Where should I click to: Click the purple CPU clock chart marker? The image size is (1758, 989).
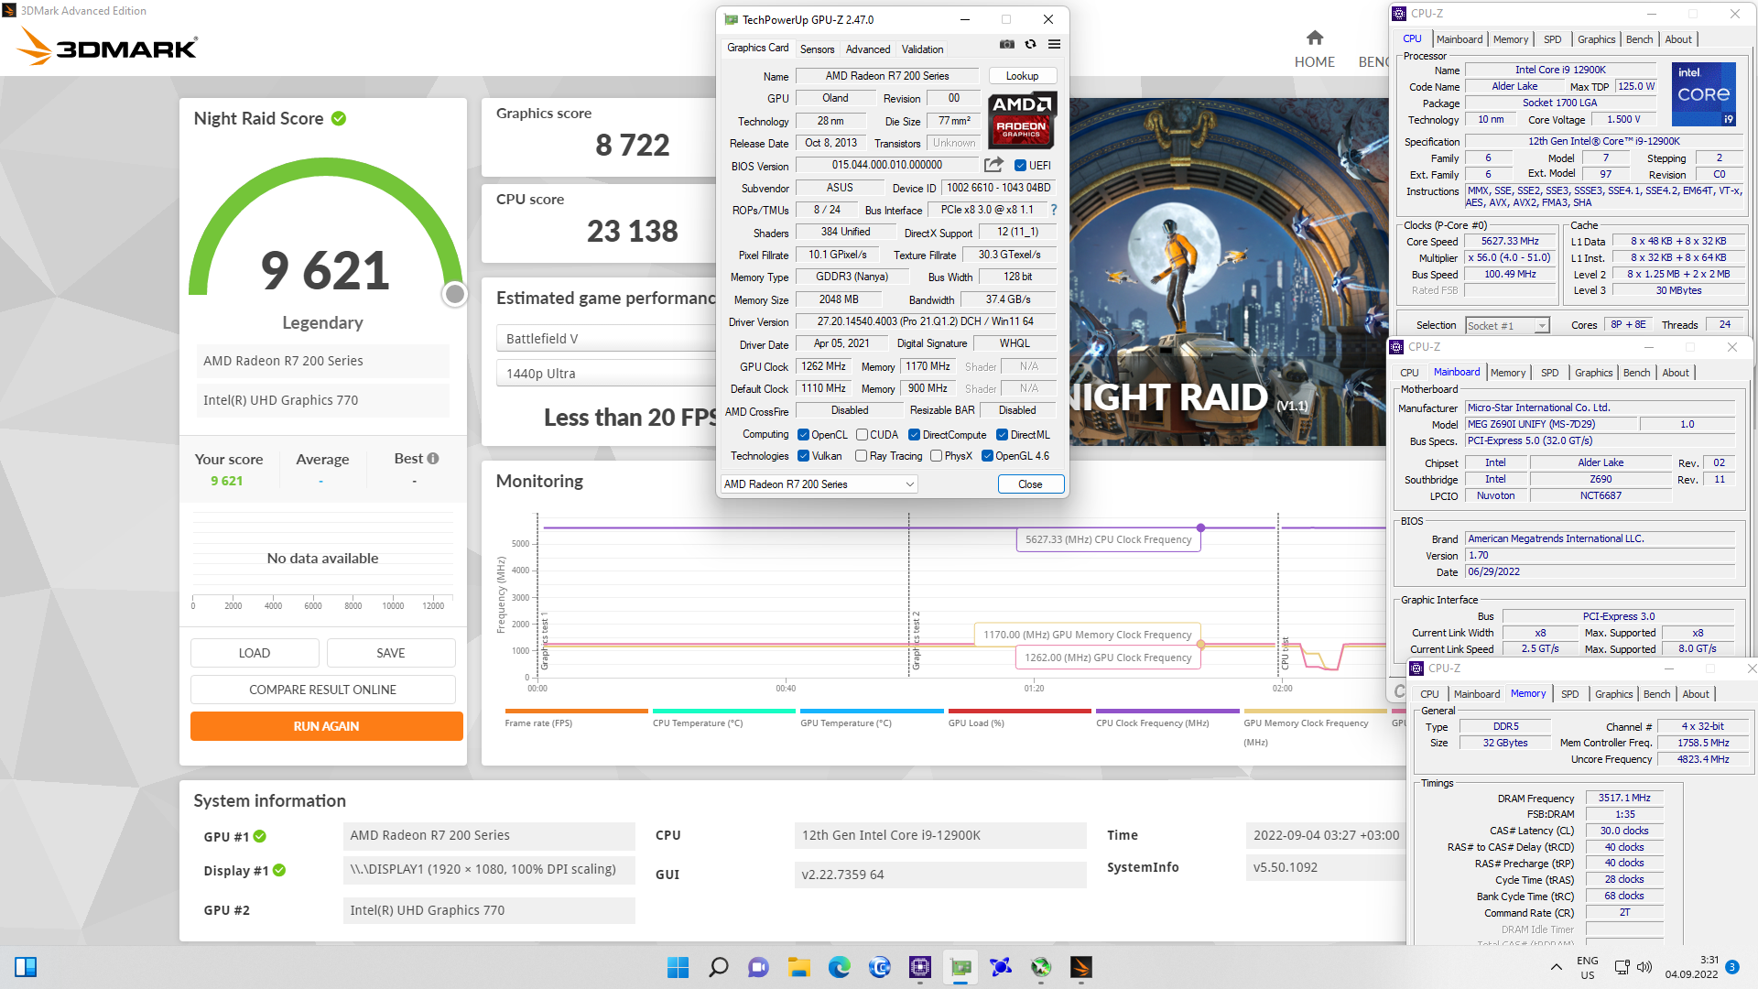click(x=1200, y=527)
